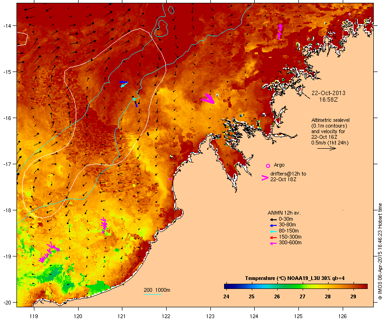The image size is (386, 320).
Task: Click the magenta drifter track near 120.6E 18.3S
Action: click(x=104, y=225)
